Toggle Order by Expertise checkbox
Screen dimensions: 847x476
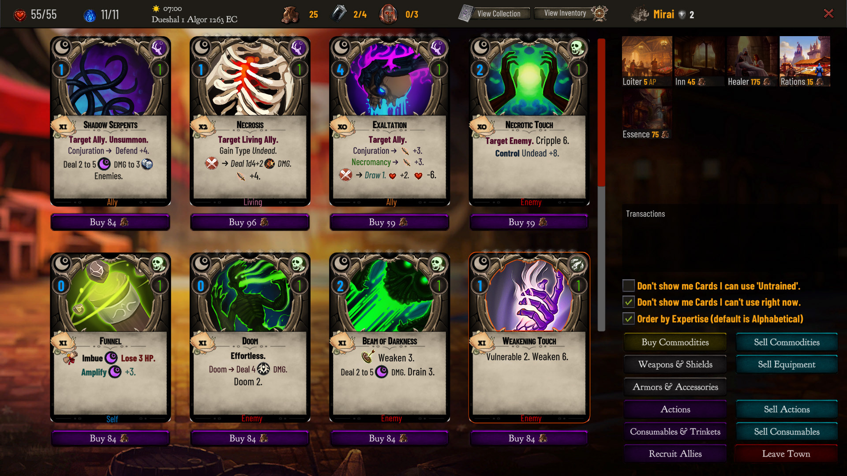[628, 318]
